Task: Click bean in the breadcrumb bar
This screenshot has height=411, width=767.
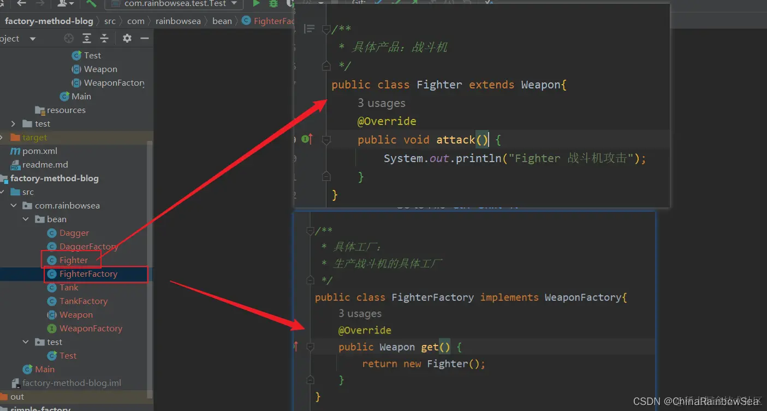Action: click(222, 21)
